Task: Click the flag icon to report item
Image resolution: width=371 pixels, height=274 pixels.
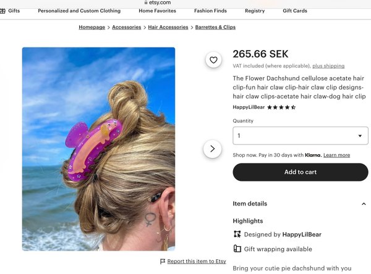Action: pyautogui.click(x=163, y=262)
